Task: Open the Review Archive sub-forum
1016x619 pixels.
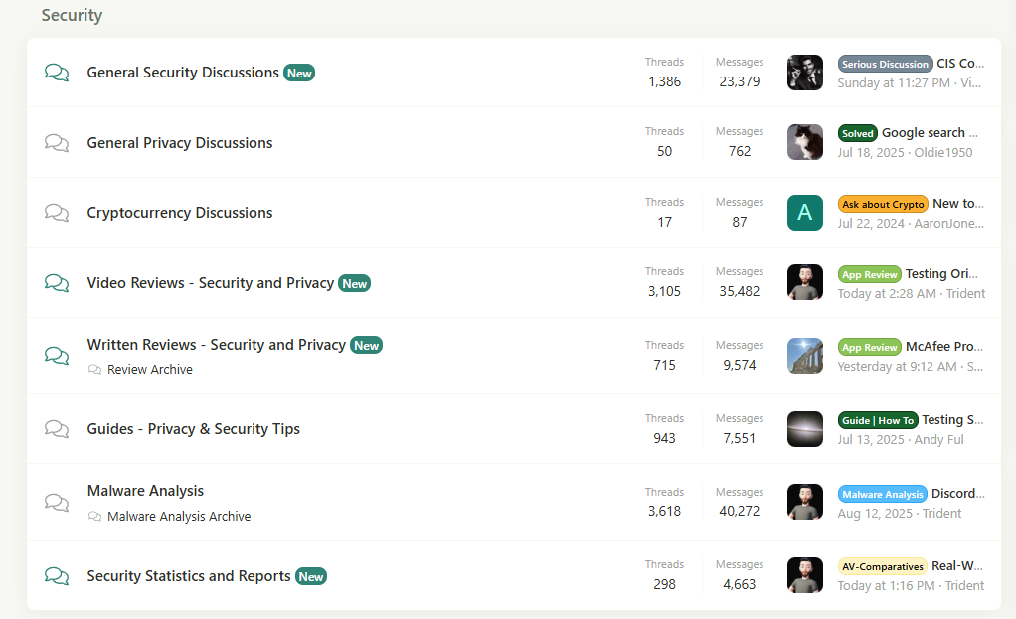Action: point(150,370)
